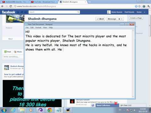Open account dropdown arrow next to Home

145,12
